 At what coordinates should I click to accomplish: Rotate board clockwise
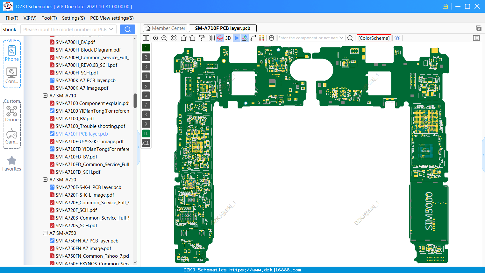click(192, 38)
